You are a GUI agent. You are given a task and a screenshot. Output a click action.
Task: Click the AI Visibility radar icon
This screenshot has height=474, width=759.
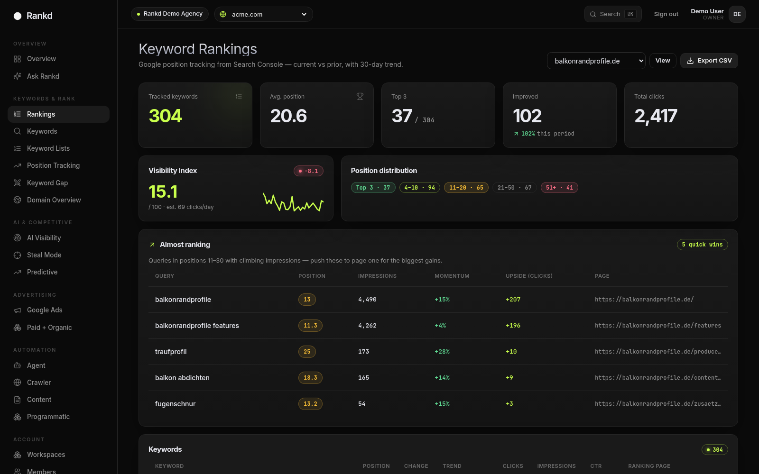pos(18,238)
